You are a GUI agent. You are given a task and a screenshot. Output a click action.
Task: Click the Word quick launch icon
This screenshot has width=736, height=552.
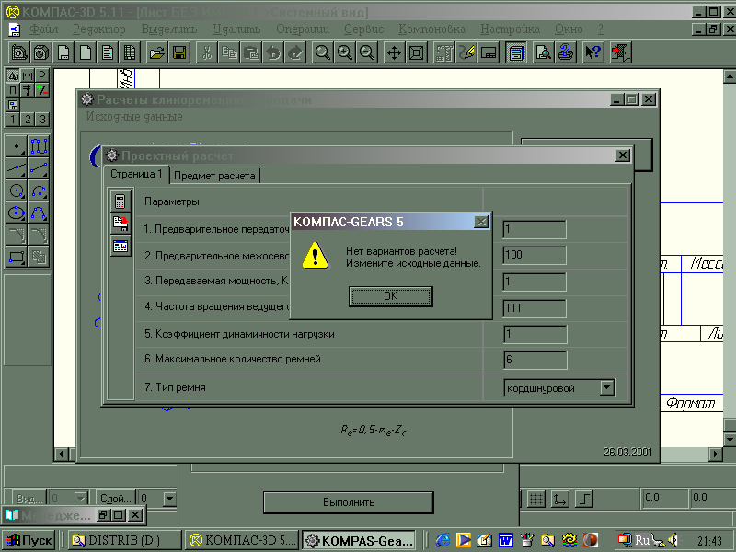click(x=505, y=540)
